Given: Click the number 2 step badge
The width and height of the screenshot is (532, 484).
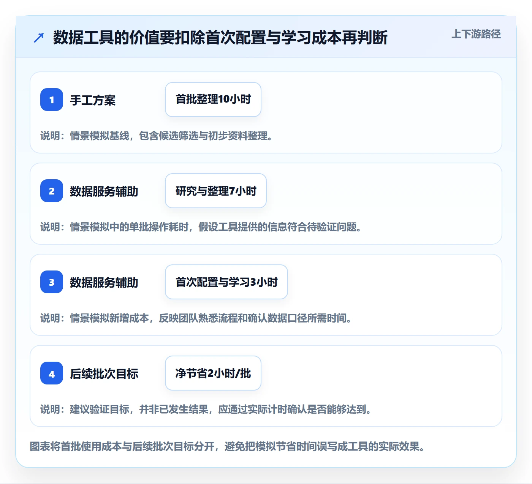Looking at the screenshot, I should click(x=52, y=191).
